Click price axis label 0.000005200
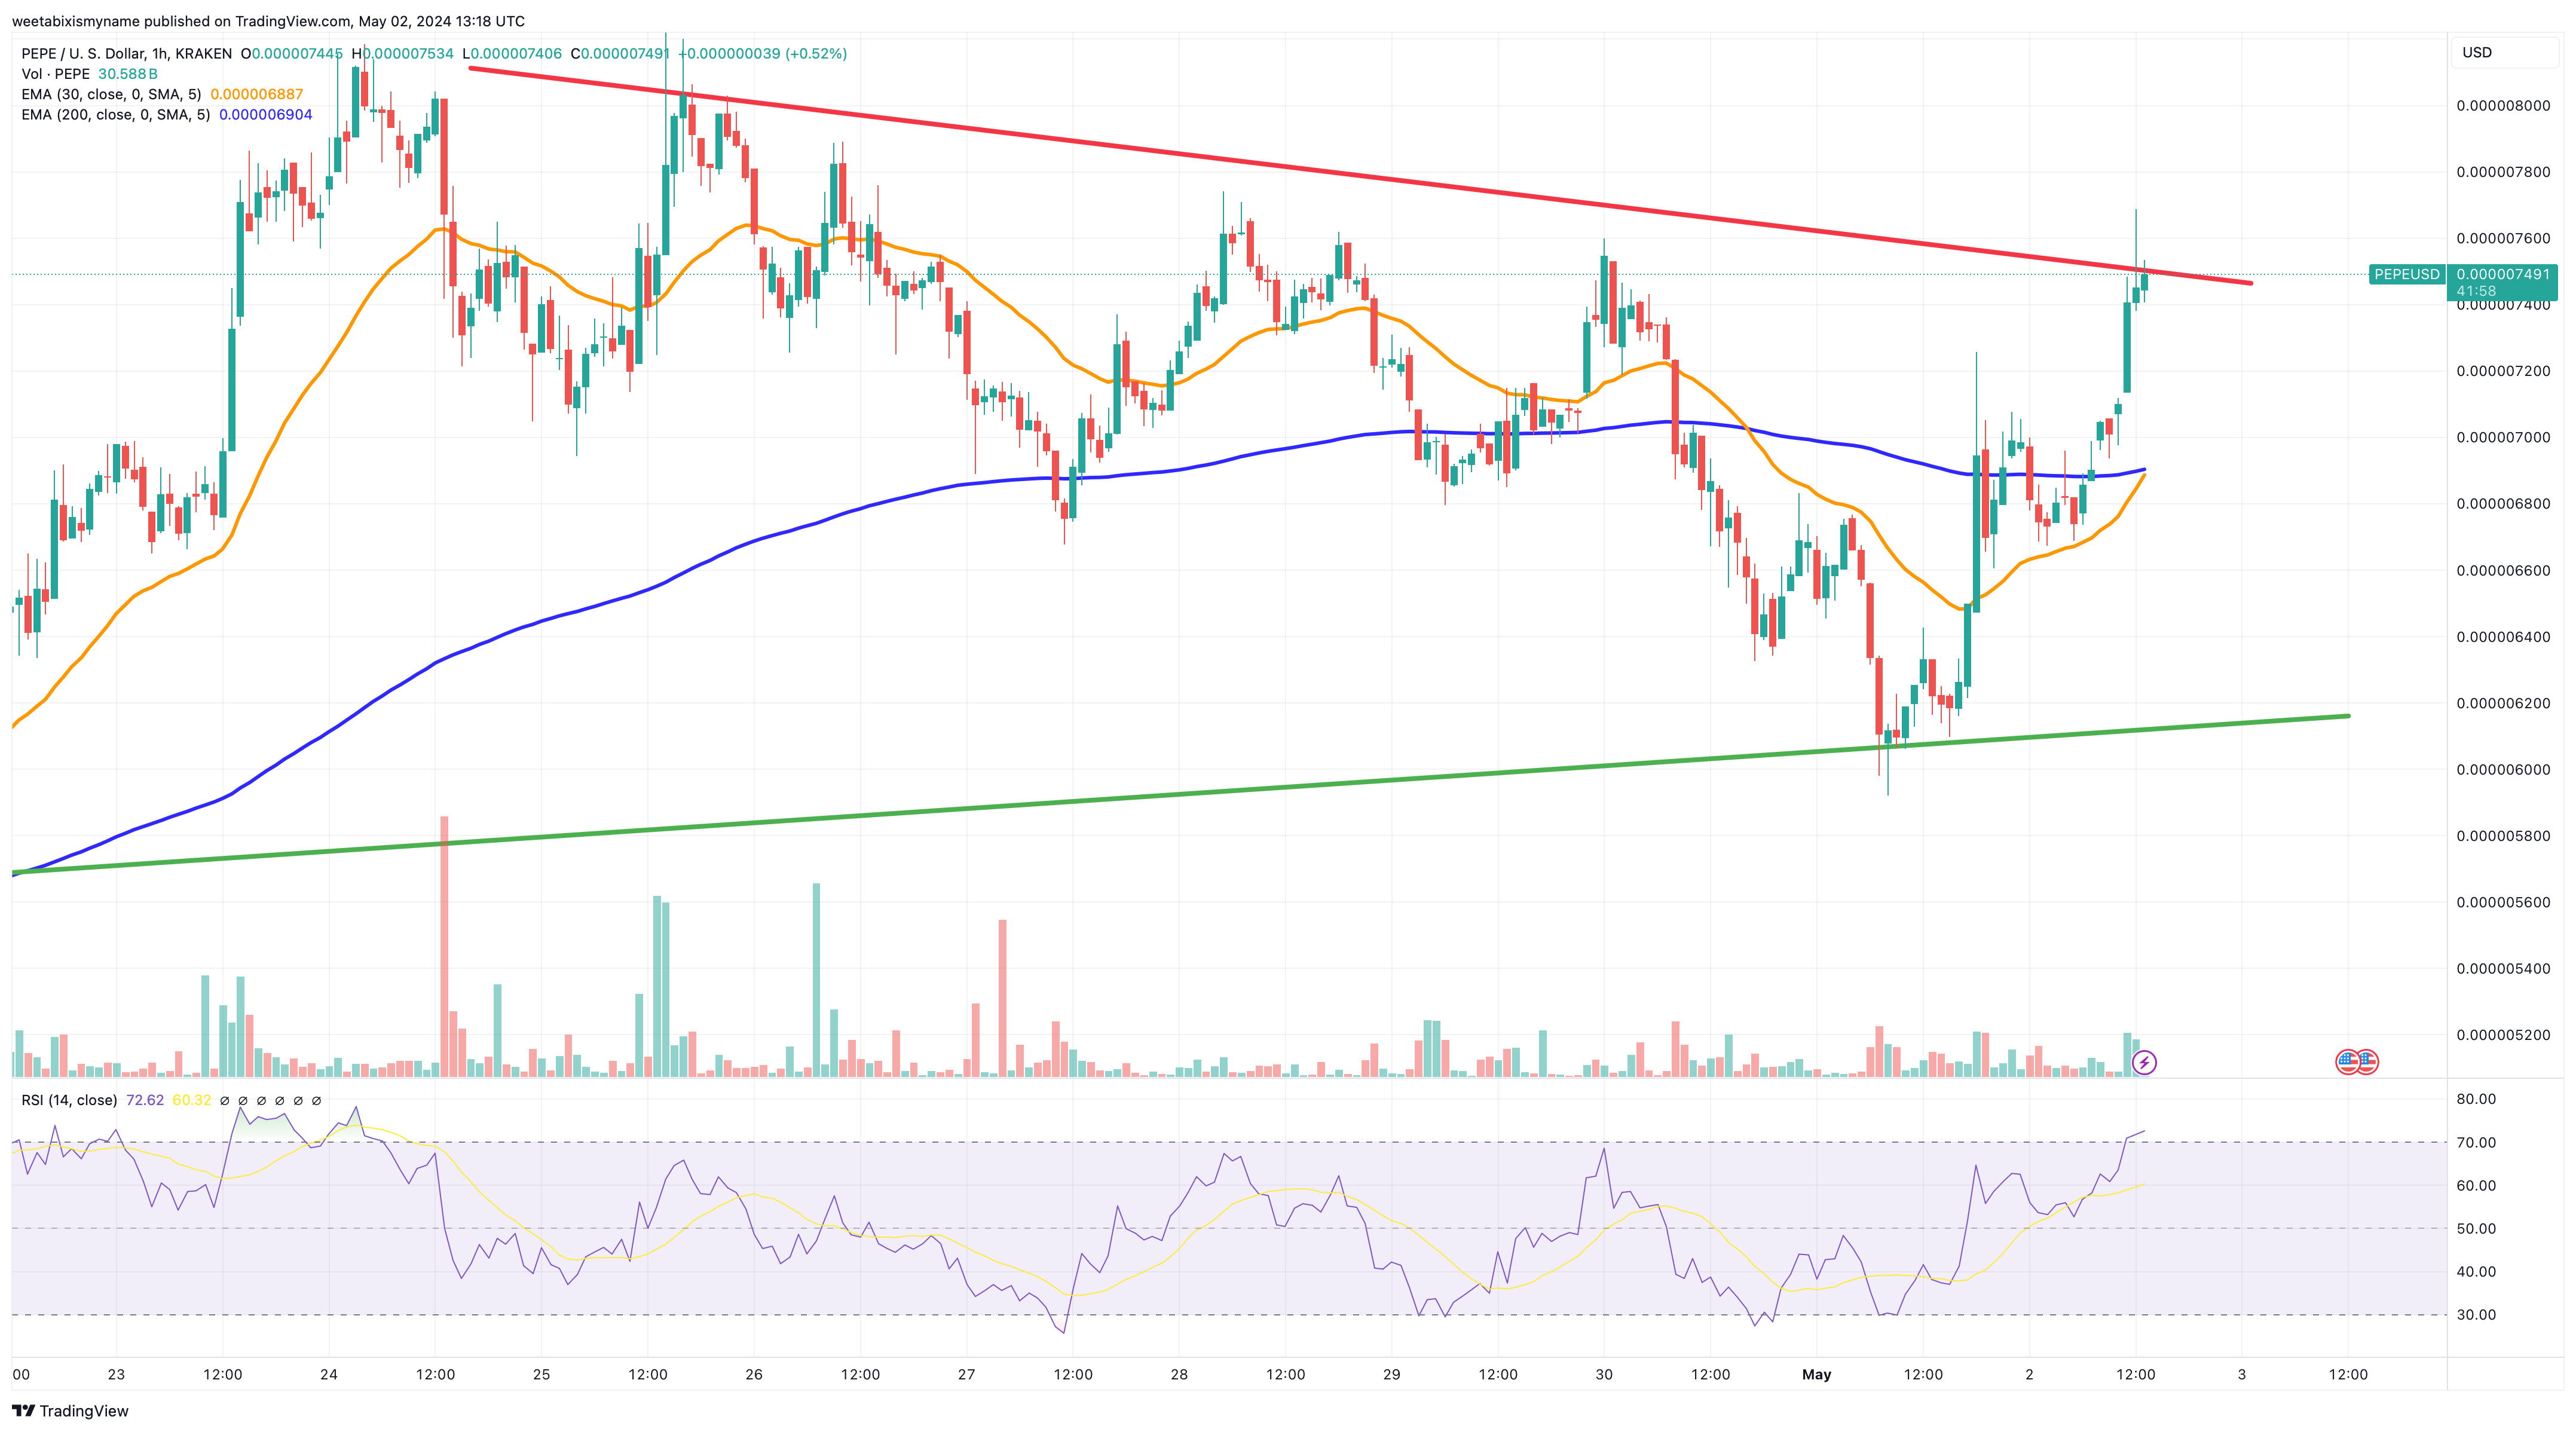 click(x=2503, y=1034)
